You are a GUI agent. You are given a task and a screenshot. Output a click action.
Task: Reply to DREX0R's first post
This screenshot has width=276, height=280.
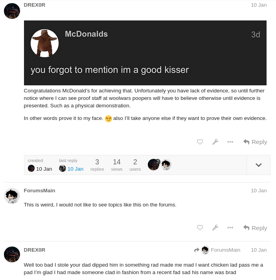coord(255,142)
